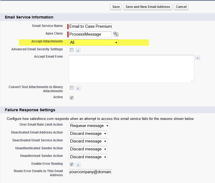Click the Cancel button
The image size is (215, 183).
click(181, 7)
